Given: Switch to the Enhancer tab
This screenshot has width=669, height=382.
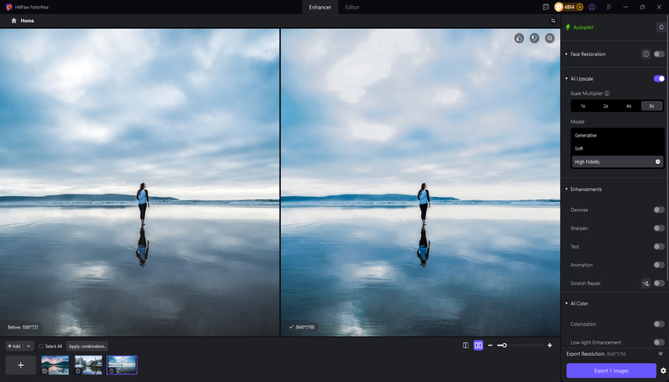Looking at the screenshot, I should coord(320,8).
